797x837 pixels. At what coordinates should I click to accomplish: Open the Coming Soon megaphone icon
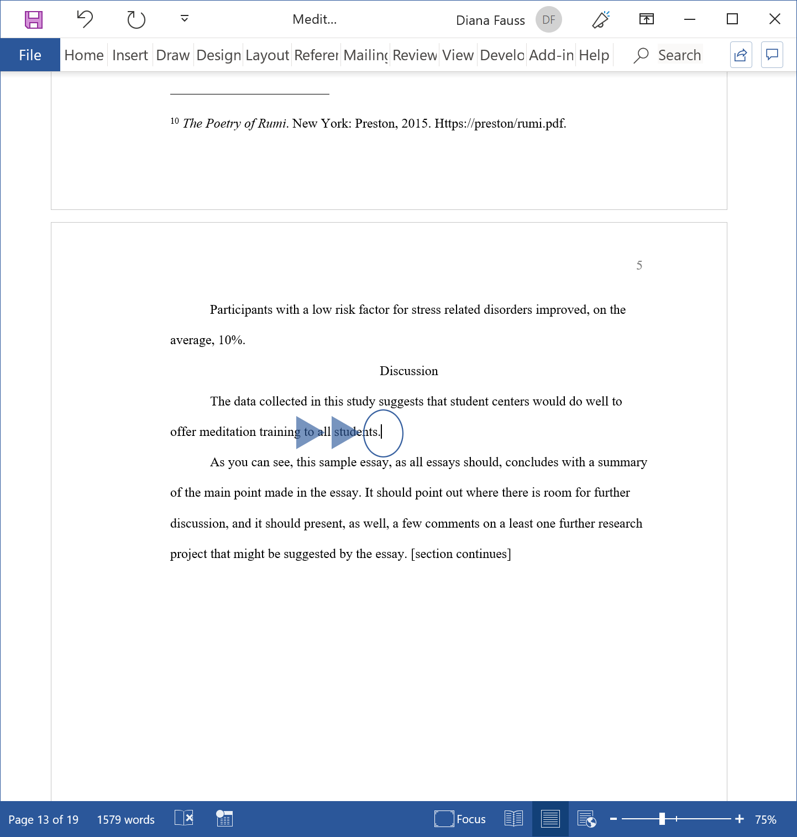pos(600,20)
